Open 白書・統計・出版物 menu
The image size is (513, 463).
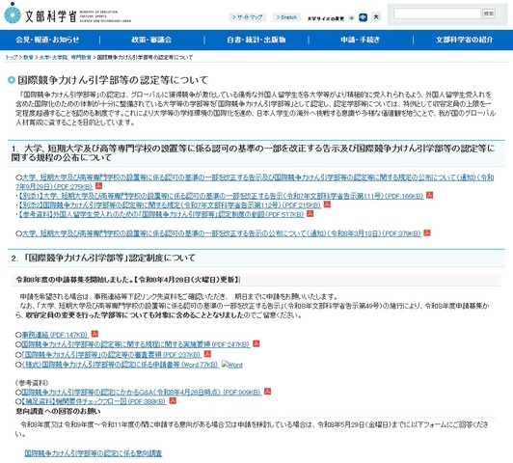[256, 40]
